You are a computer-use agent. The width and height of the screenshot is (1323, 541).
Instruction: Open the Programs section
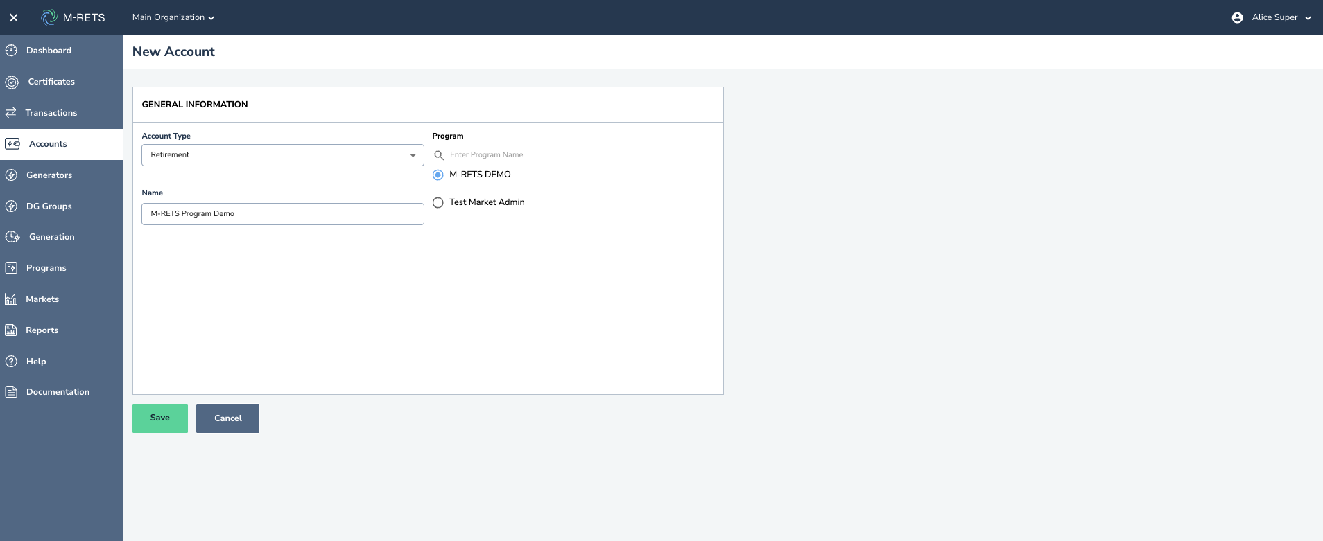62,268
